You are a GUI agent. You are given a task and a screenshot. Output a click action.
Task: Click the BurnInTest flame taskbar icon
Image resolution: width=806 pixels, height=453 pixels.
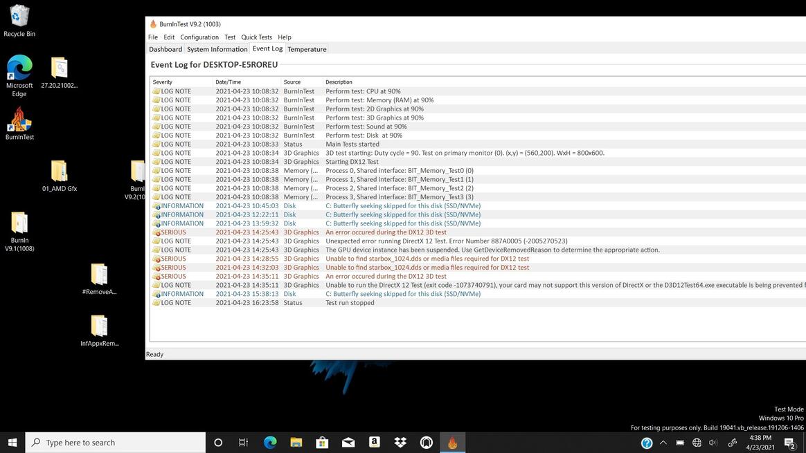coord(452,442)
